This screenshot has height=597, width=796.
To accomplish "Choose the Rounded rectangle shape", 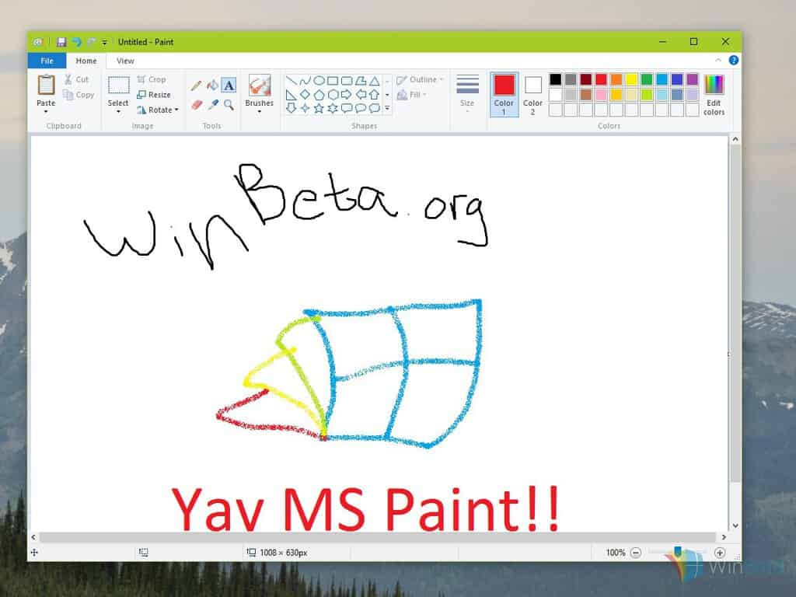I will coord(347,80).
